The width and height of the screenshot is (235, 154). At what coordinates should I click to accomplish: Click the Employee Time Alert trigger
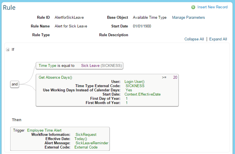click(x=44, y=130)
